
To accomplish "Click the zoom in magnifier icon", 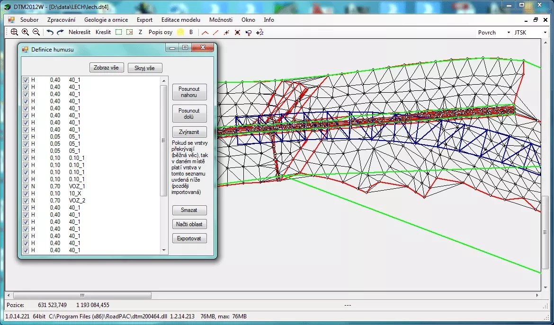I will 25,32.
